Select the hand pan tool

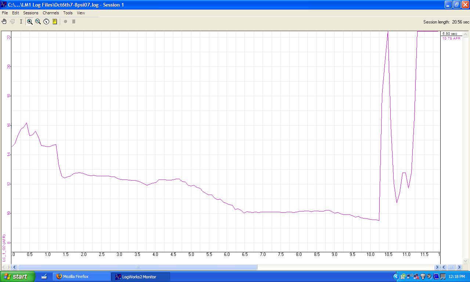(4, 22)
